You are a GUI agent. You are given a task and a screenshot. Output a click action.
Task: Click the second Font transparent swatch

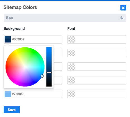[72, 53]
